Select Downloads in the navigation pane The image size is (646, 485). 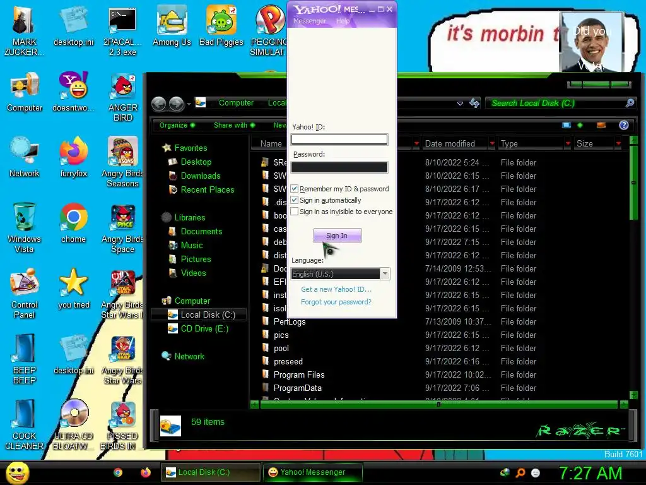pos(201,176)
